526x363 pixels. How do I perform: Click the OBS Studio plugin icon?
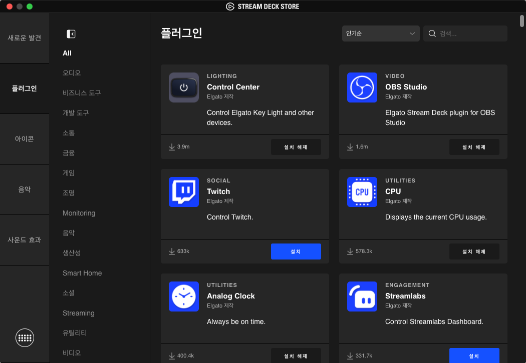tap(362, 87)
